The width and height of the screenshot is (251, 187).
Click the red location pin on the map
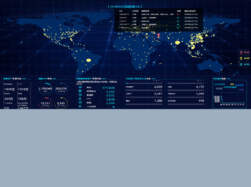(x=159, y=35)
